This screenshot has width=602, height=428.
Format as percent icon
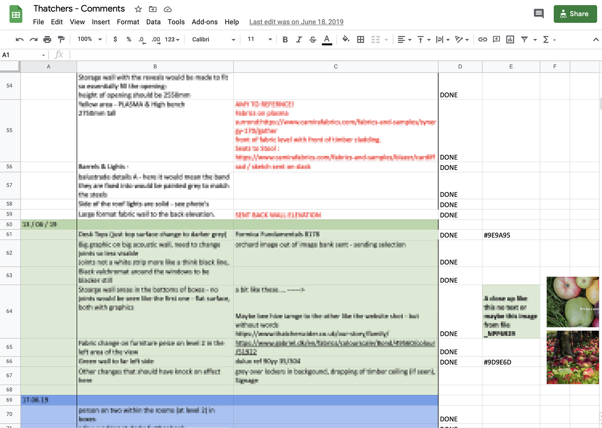point(129,39)
